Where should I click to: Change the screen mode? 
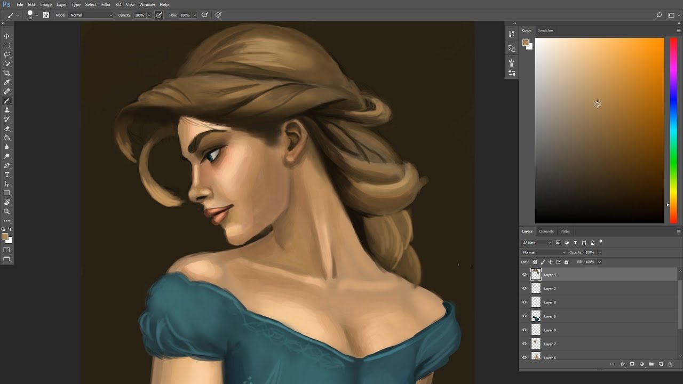click(x=7, y=259)
